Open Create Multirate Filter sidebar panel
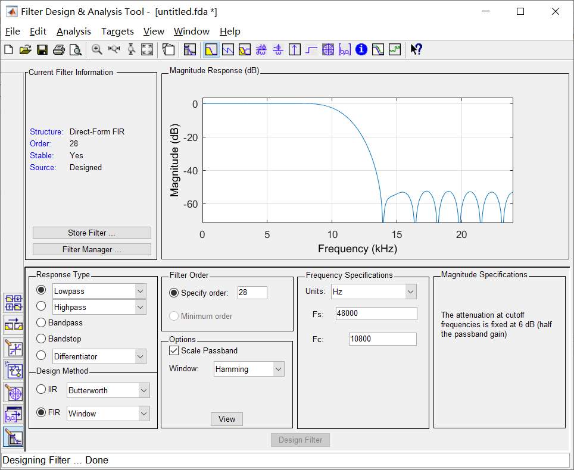 [x=14, y=303]
